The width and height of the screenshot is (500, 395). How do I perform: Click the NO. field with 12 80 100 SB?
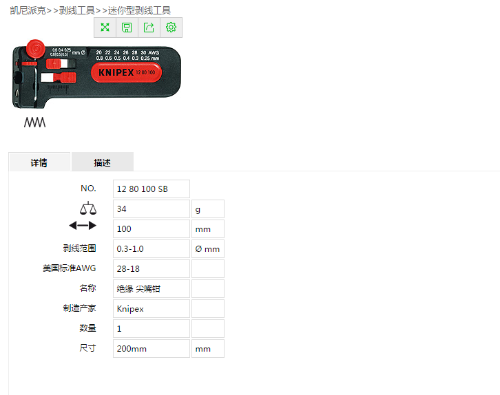pos(152,189)
